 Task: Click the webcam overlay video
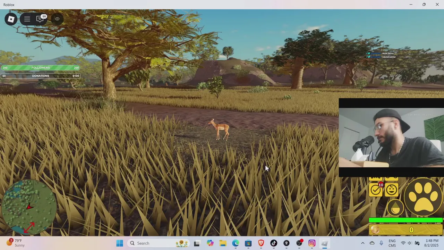[391, 137]
